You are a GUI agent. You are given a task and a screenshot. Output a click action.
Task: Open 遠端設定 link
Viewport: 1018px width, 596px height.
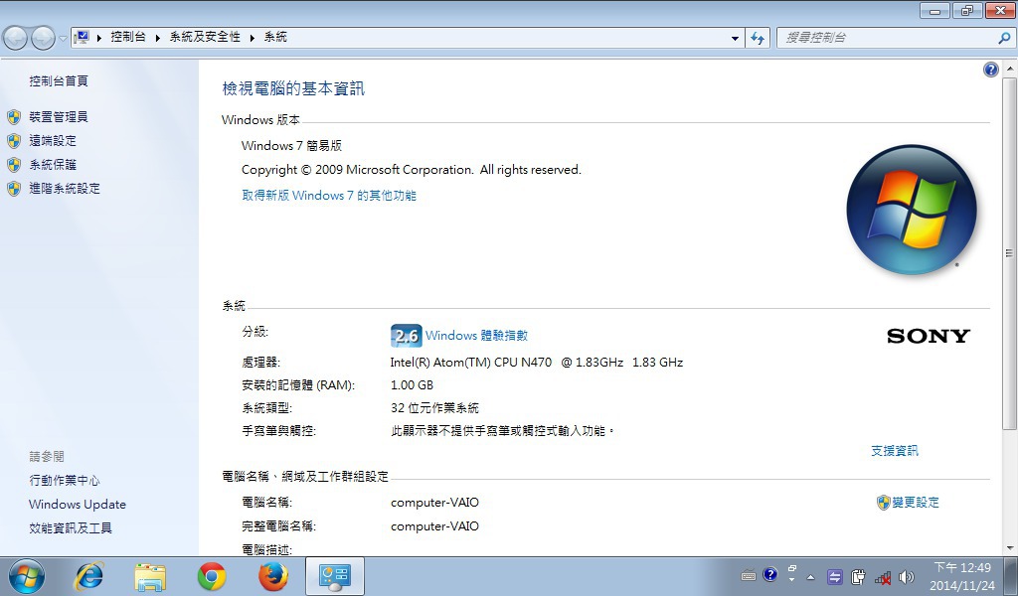click(x=53, y=141)
